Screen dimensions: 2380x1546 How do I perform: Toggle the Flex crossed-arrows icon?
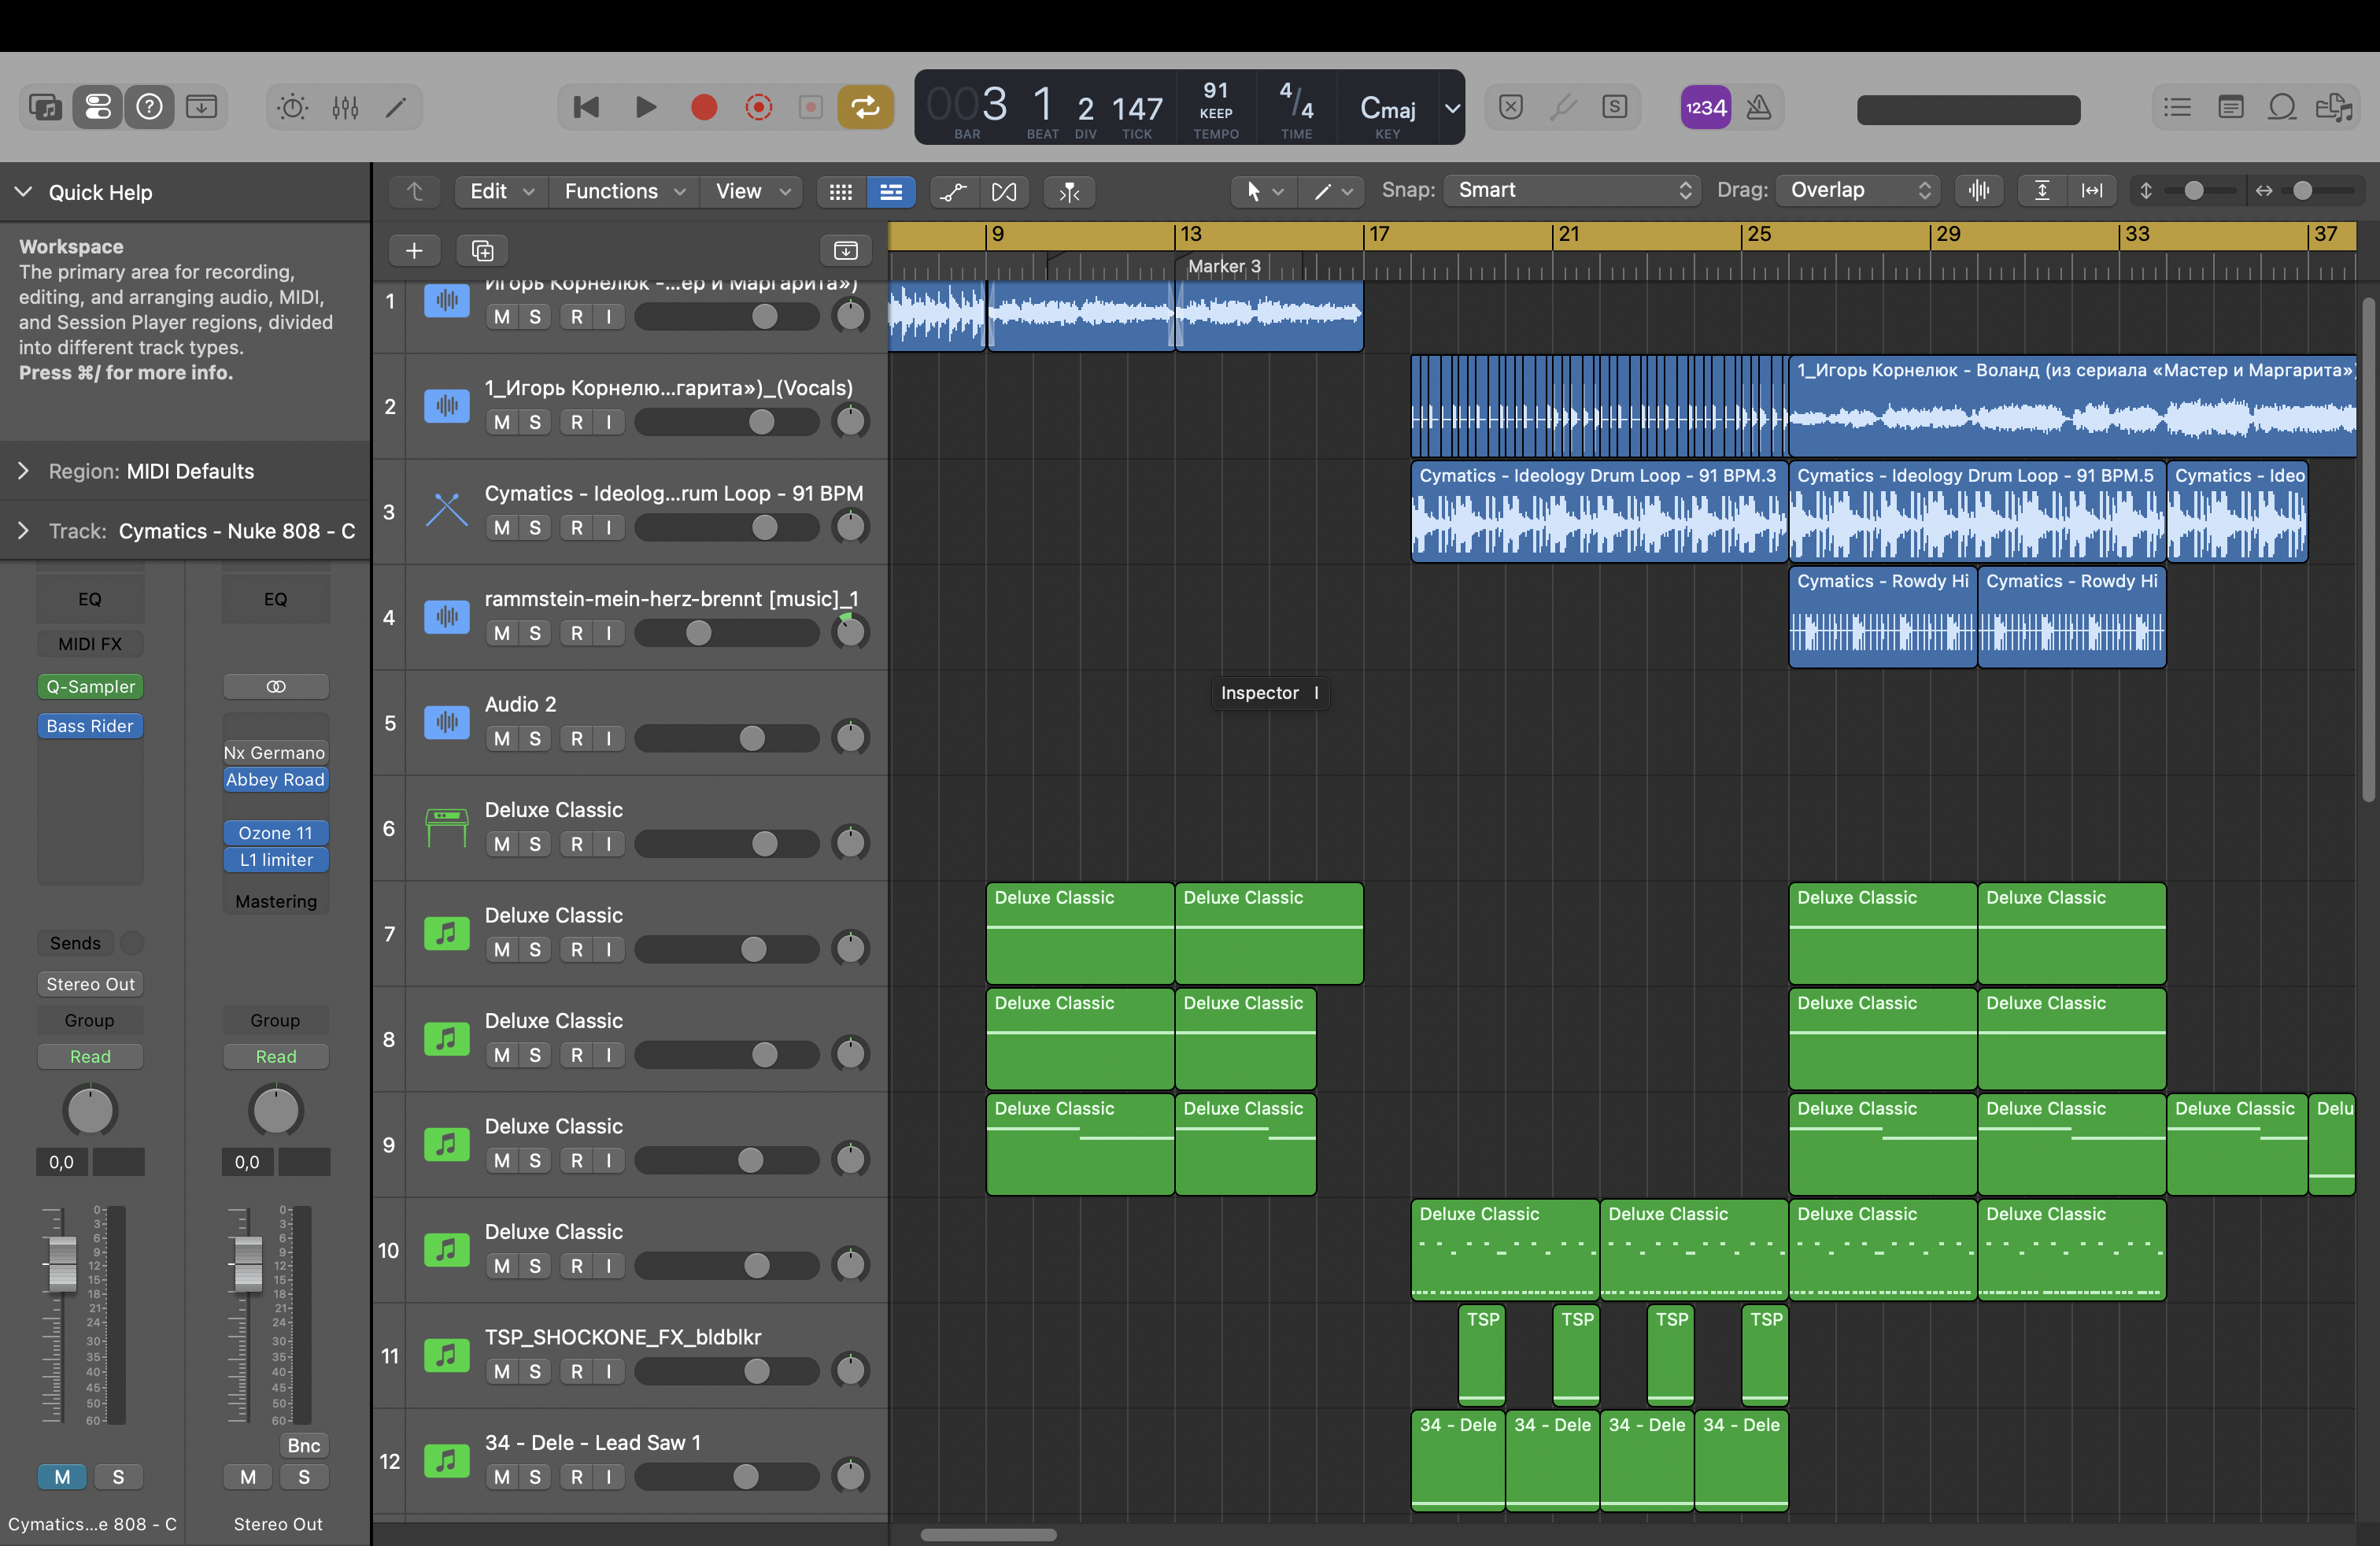(1004, 191)
